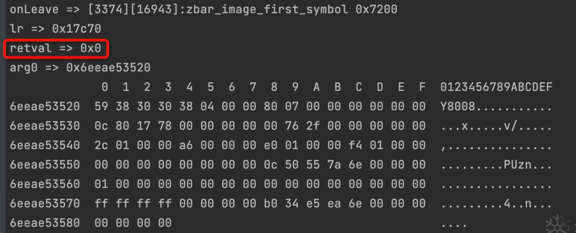The height and width of the screenshot is (233, 576).
Task: Click the row address 6eeae53520
Action: pyautogui.click(x=45, y=106)
